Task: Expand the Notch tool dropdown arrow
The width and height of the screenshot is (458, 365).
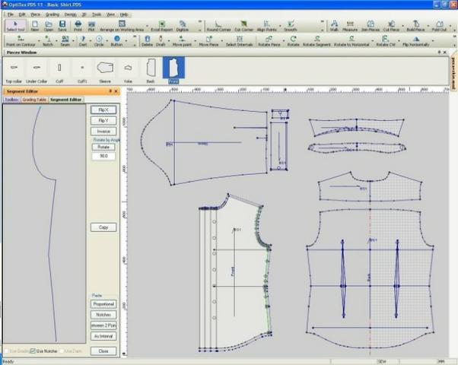Action: point(56,41)
